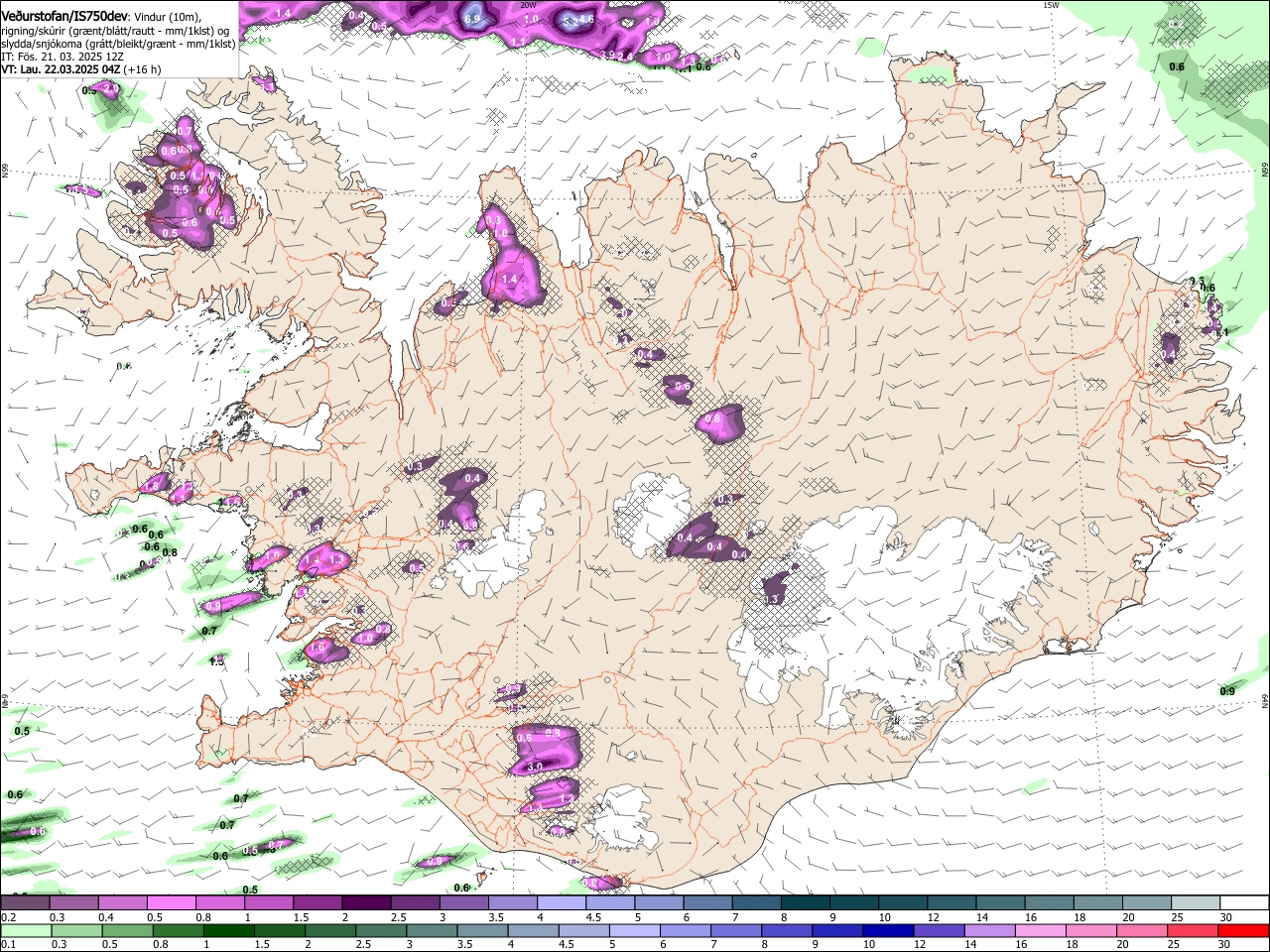The height and width of the screenshot is (952, 1270).
Task: Click the 15W longitude label
Action: pyautogui.click(x=1051, y=5)
